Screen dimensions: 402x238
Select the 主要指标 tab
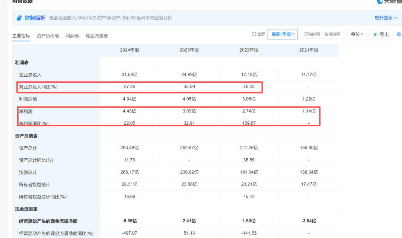point(21,36)
